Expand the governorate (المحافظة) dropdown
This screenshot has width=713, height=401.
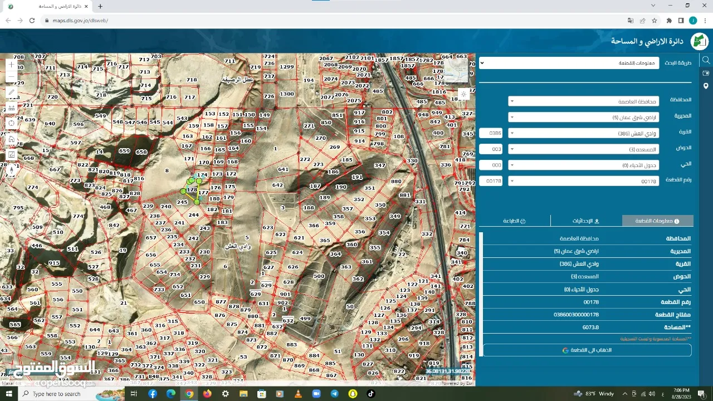point(583,101)
